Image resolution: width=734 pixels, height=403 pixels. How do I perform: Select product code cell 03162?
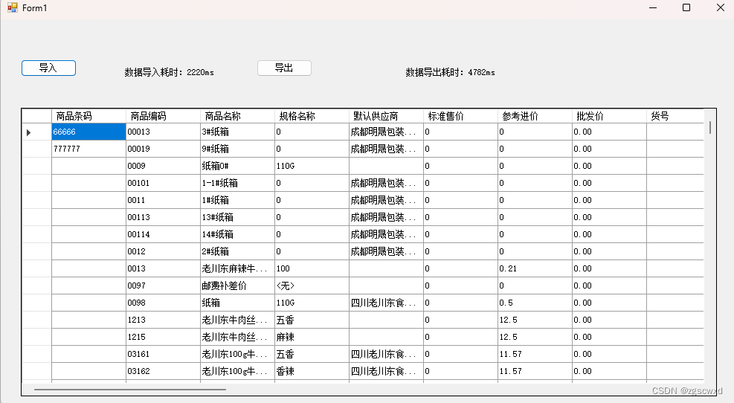(x=163, y=371)
